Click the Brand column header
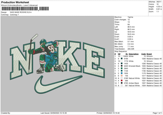Image resolution: width=163 pixels, height=115 pixels. 149,54
